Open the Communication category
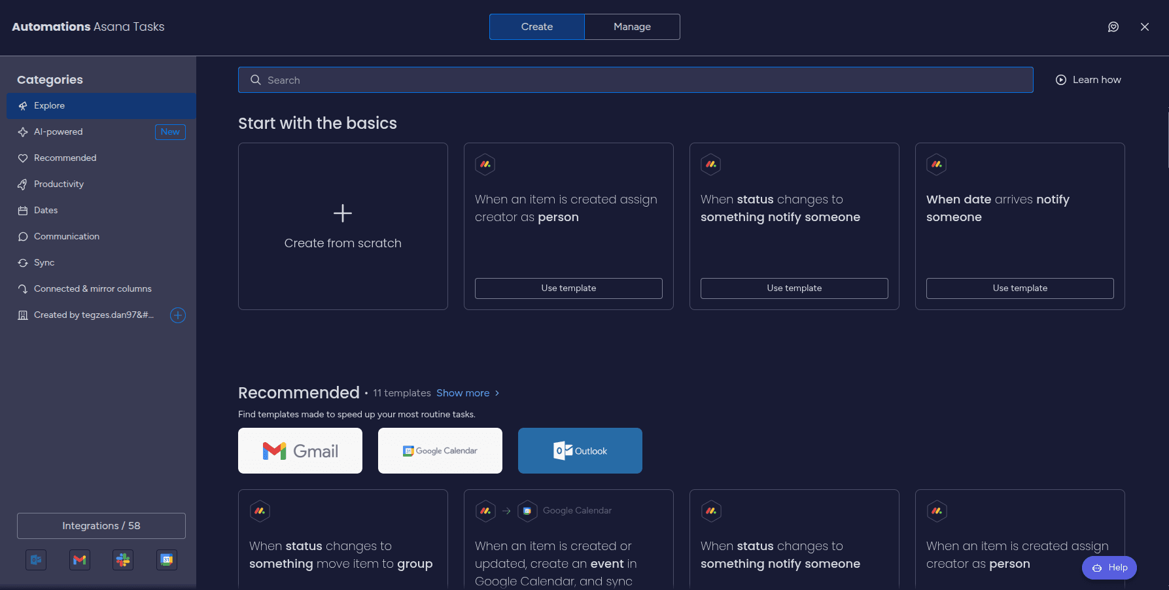This screenshot has height=590, width=1169. click(x=67, y=236)
